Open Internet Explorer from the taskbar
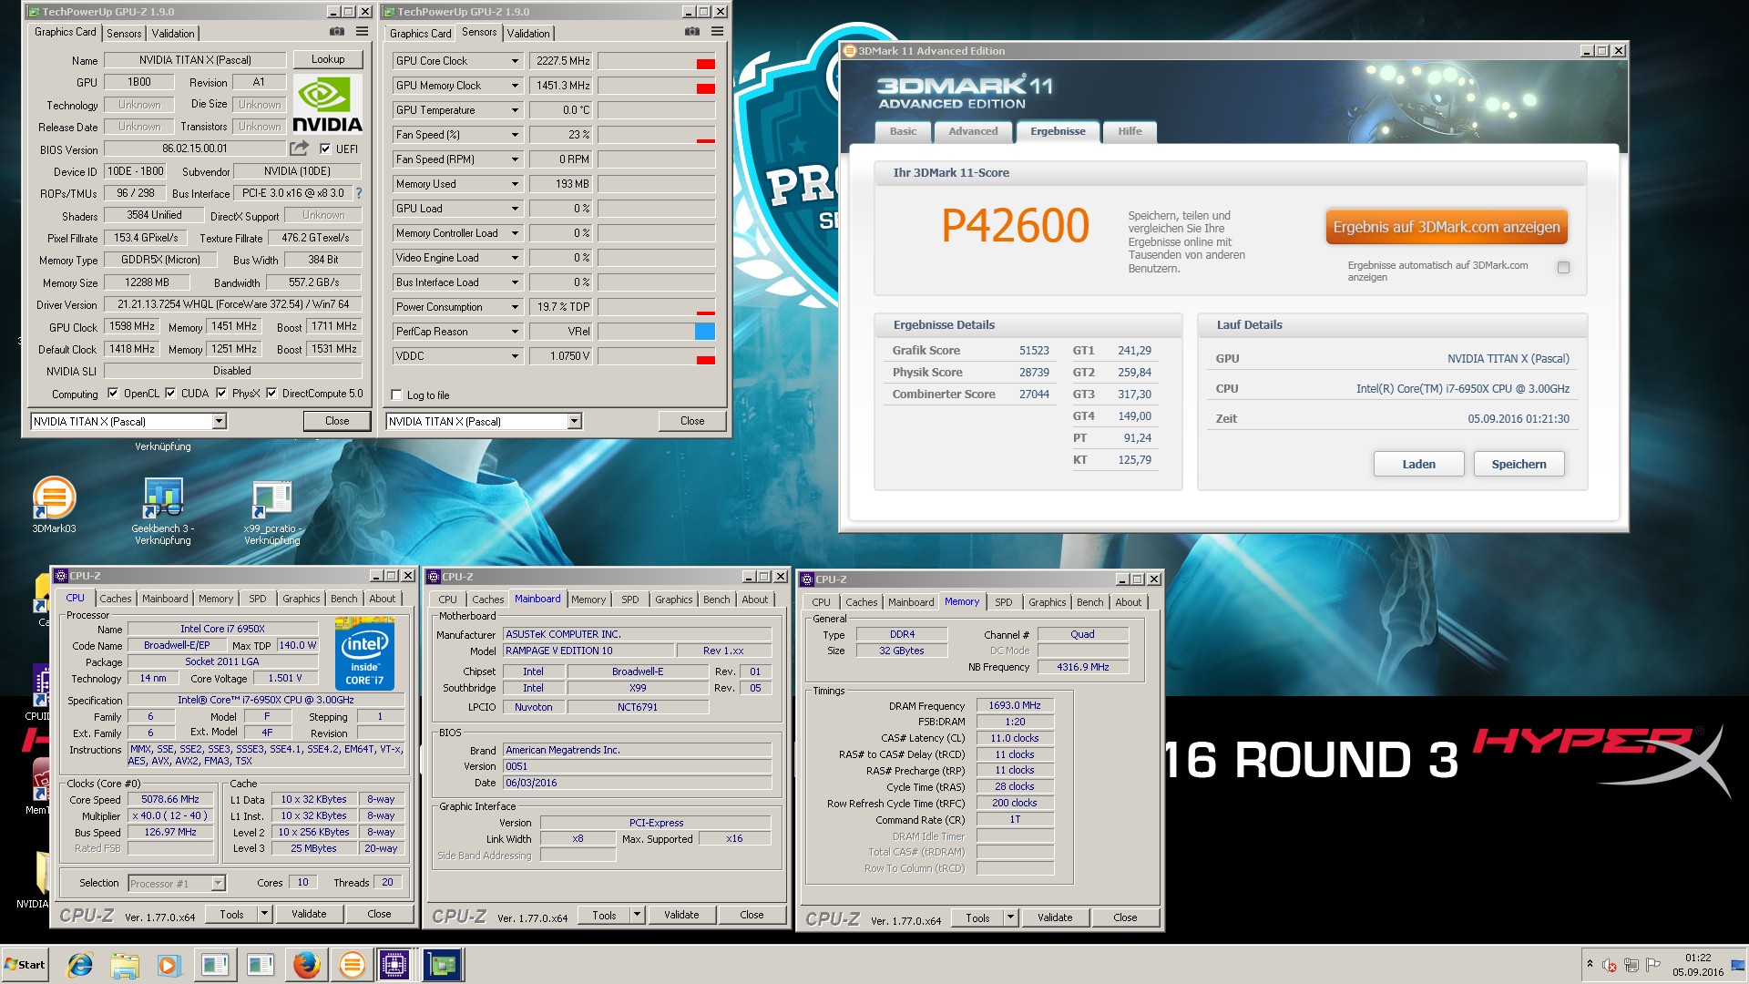 80,965
